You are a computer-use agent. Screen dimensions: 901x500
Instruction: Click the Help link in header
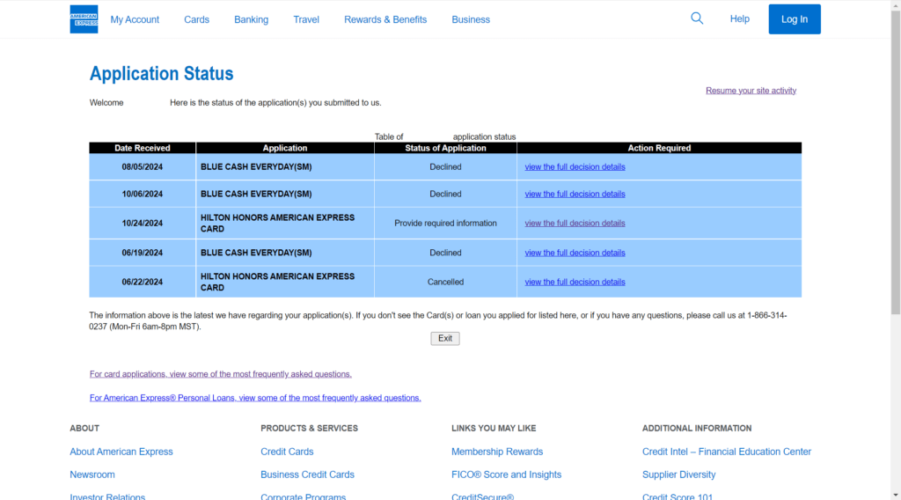[739, 19]
